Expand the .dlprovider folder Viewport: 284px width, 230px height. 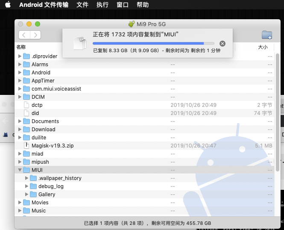20,56
